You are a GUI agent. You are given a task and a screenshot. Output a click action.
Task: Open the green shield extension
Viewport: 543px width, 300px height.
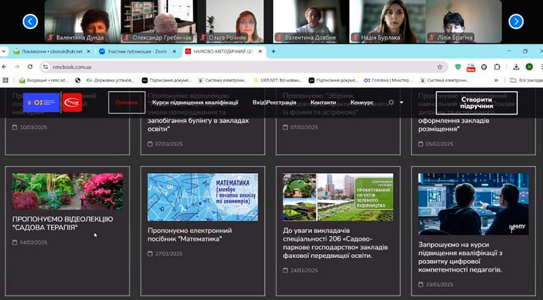458,67
